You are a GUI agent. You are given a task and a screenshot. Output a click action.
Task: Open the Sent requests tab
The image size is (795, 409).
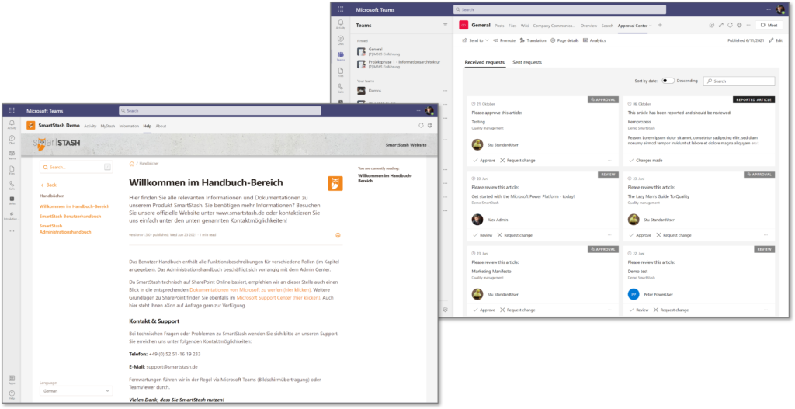point(527,62)
